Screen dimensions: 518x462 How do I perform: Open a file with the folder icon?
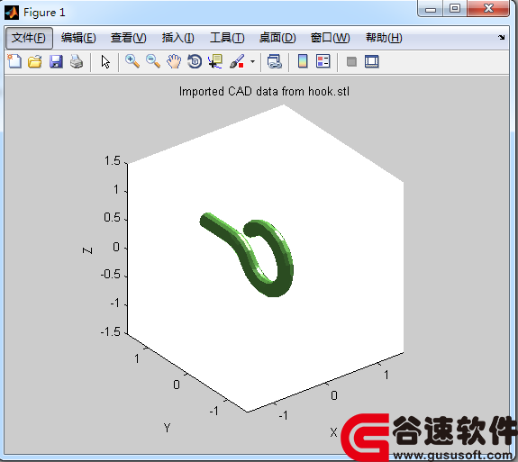click(x=35, y=61)
